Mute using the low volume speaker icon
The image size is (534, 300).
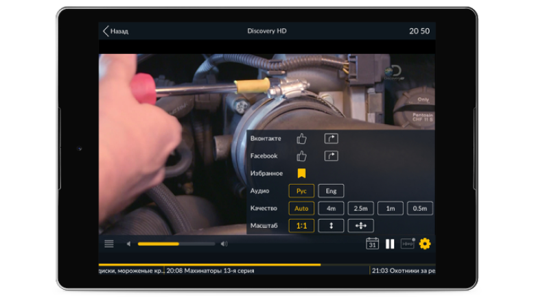(128, 244)
